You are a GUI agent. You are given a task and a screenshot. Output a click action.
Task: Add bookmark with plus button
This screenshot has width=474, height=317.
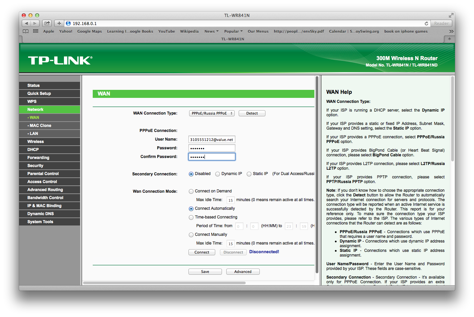[x=59, y=23]
